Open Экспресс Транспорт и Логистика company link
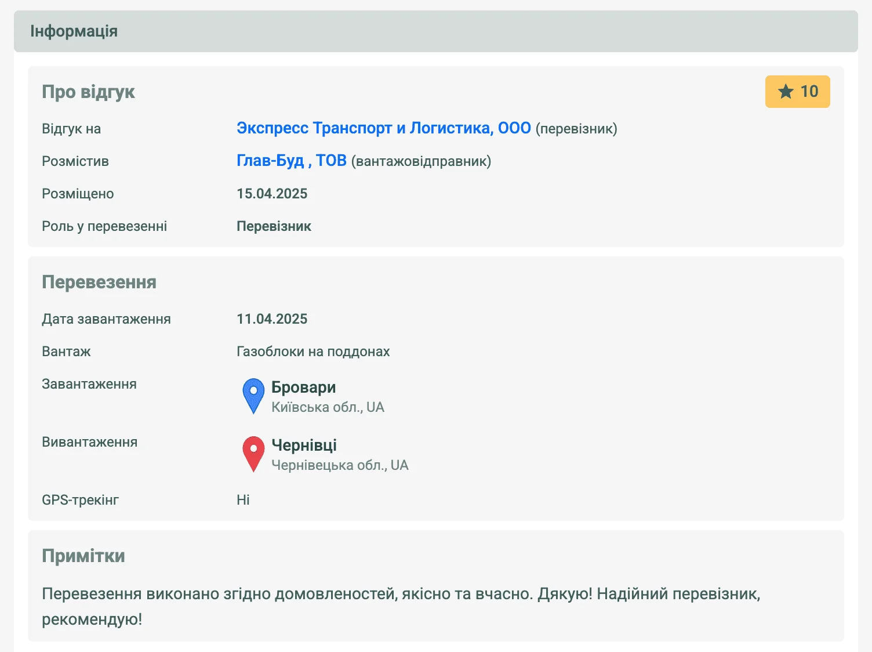Screen dimensions: 872x652 coord(383,128)
